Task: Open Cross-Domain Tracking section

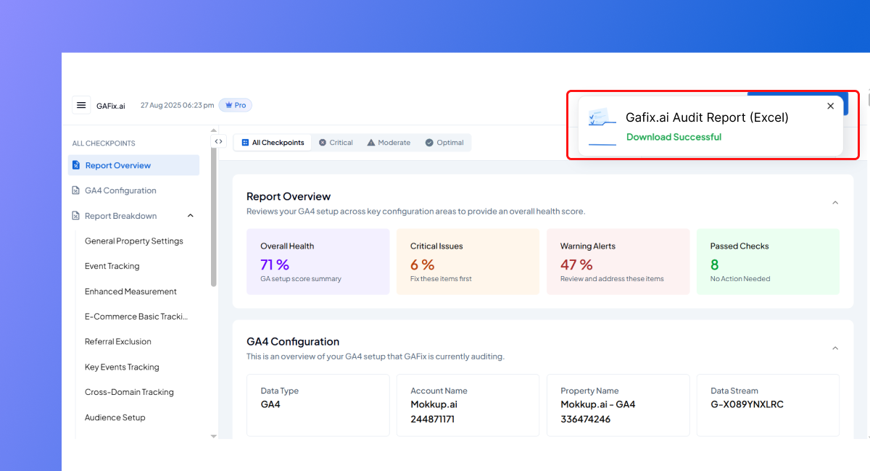Action: tap(129, 392)
